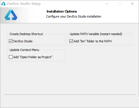Viewport: 139px width, 108px height.
Task: Click the small DevEco icon in title bar
Action: coord(3,4)
